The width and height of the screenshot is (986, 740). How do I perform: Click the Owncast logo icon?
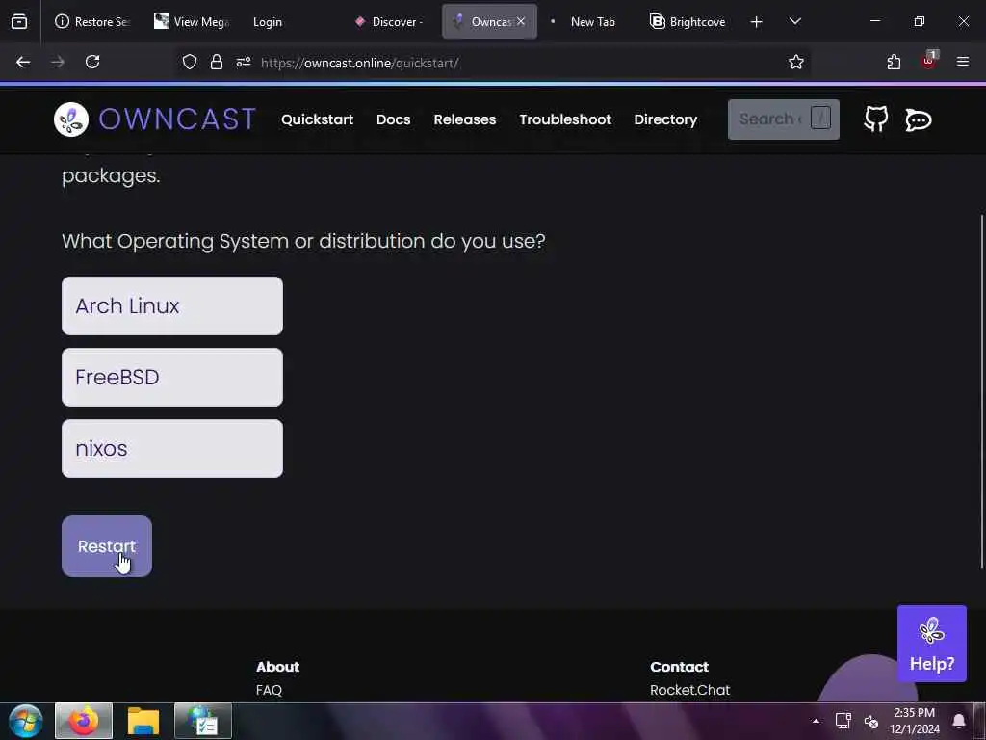71,119
